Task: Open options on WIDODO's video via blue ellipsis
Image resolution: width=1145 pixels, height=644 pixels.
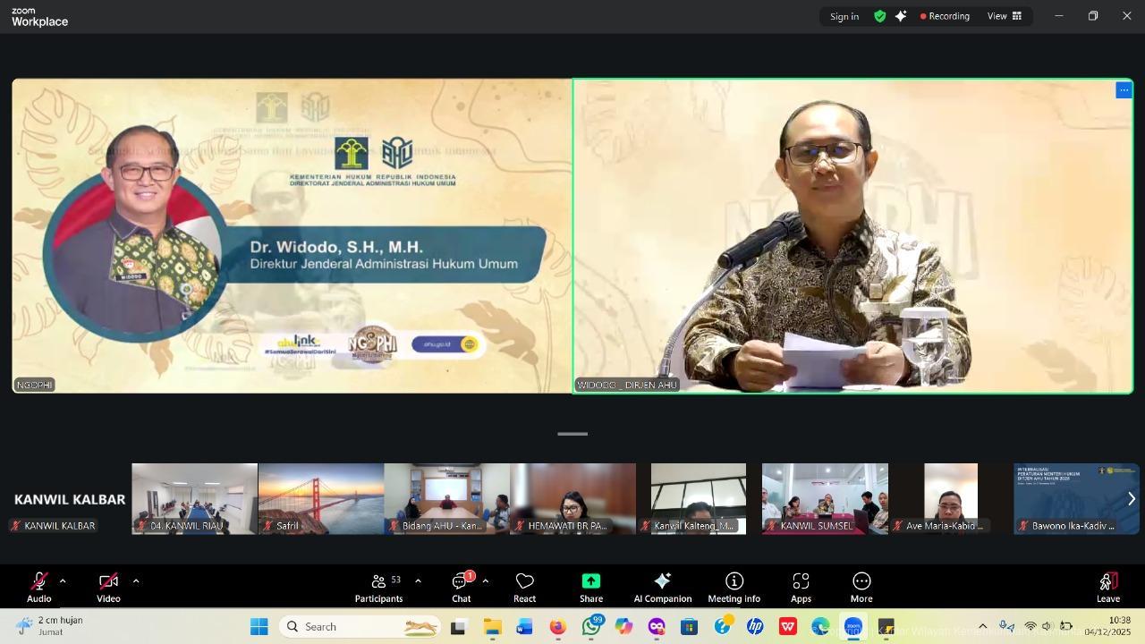Action: (x=1124, y=89)
